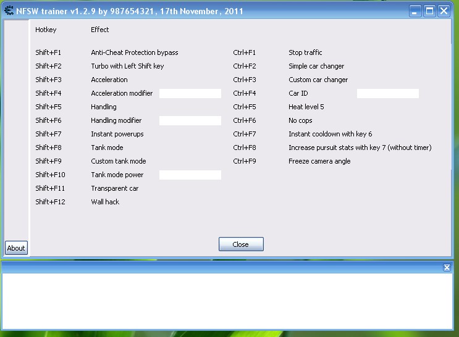Click the Freeze camera angle label
Screen dimensions: 459x337
(319, 161)
